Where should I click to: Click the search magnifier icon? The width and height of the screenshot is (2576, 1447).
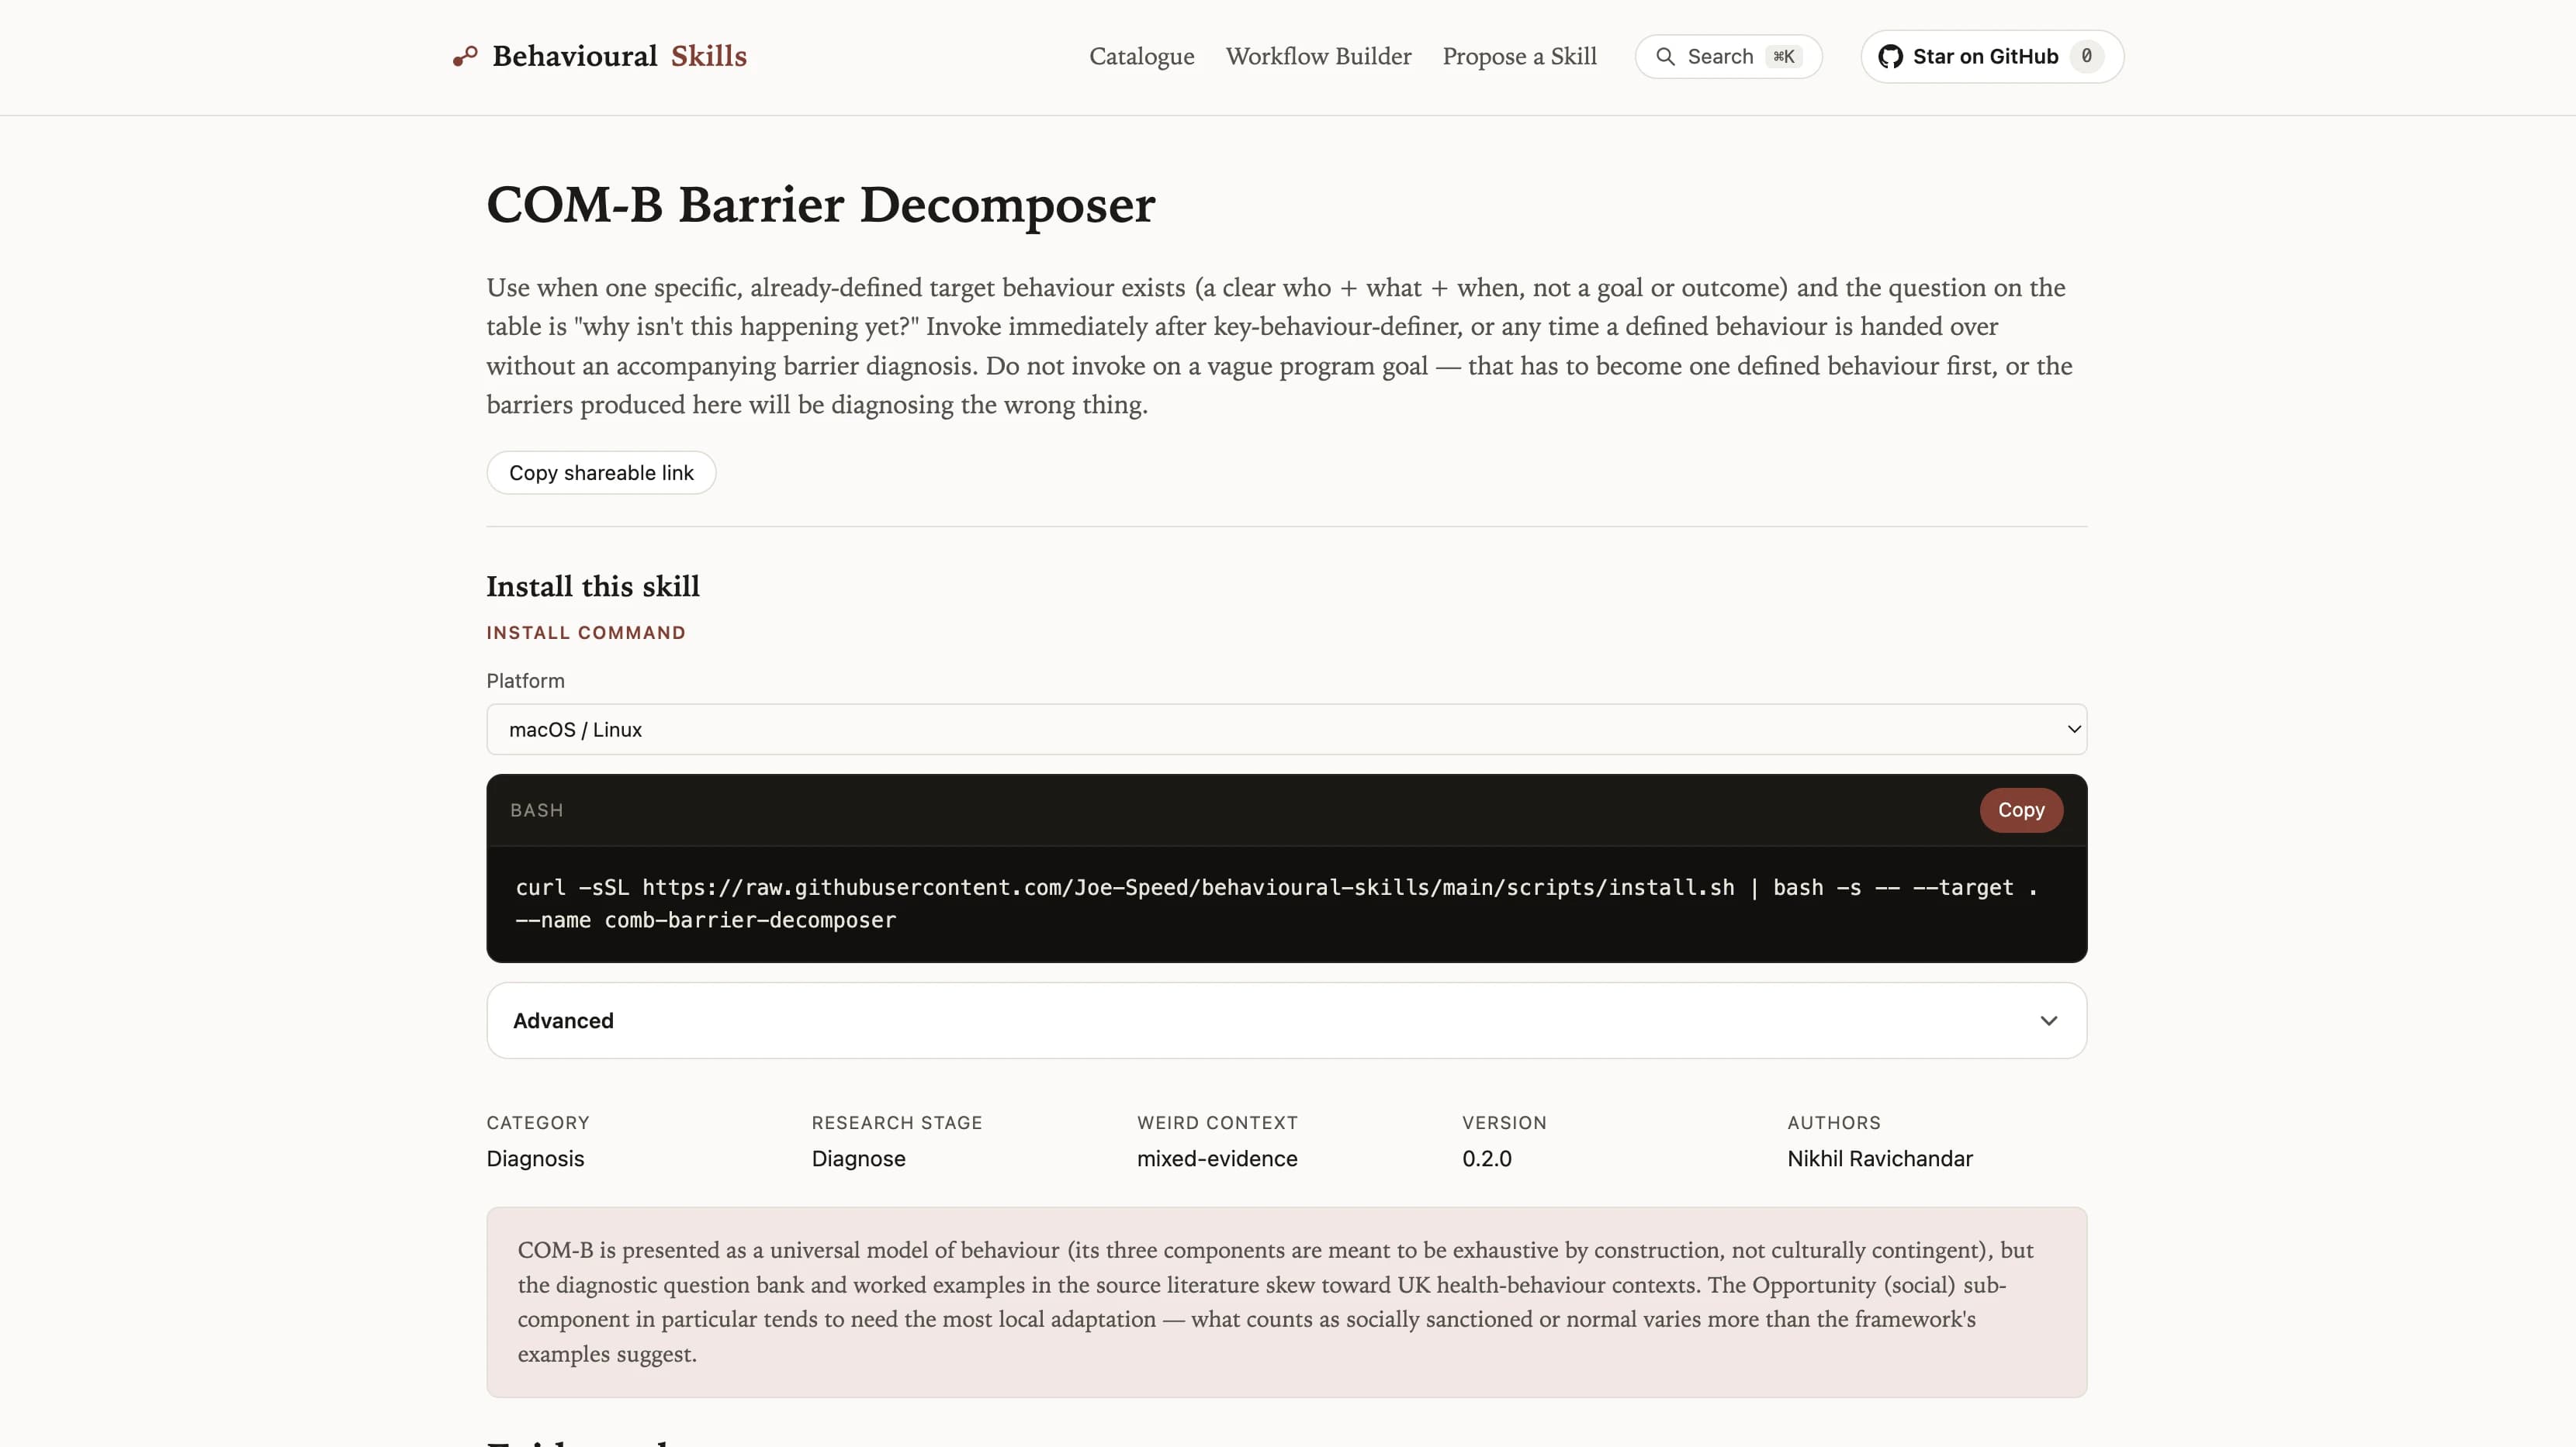pyautogui.click(x=1665, y=57)
